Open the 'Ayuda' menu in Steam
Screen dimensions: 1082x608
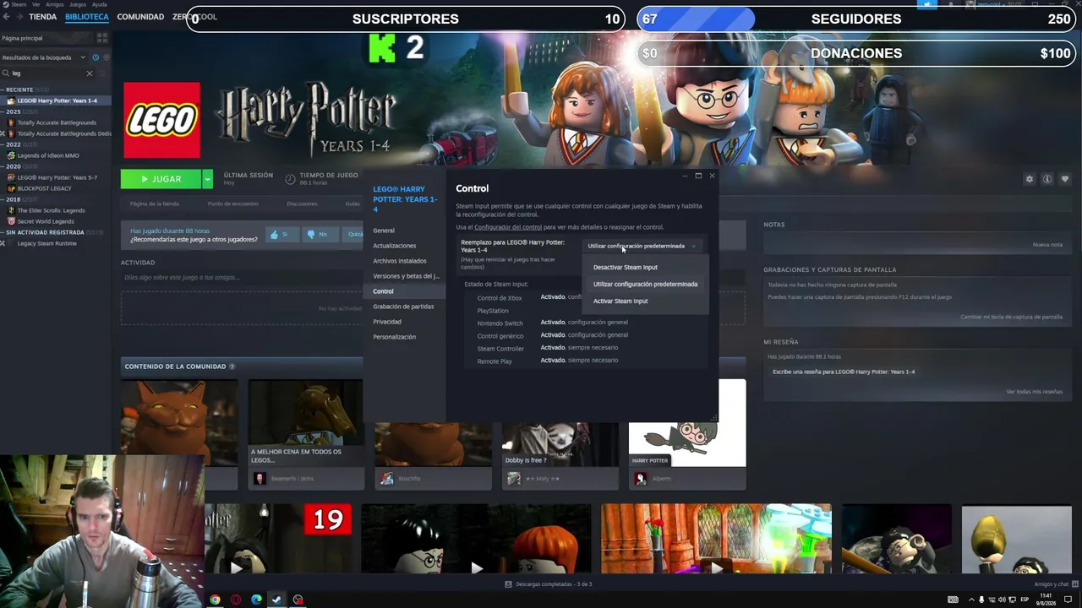(99, 4)
